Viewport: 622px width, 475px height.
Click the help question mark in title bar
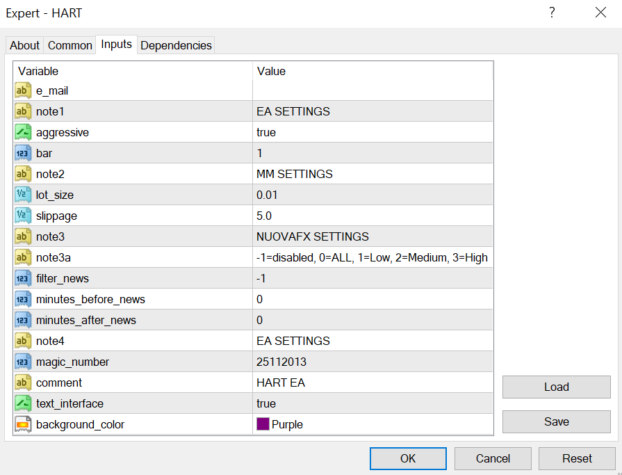pos(552,13)
